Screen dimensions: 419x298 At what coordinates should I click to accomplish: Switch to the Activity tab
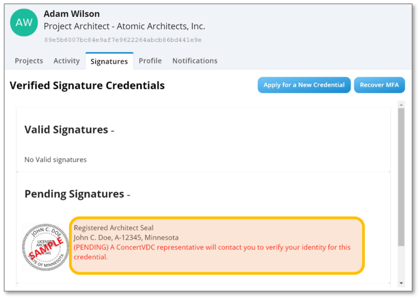pyautogui.click(x=66, y=61)
